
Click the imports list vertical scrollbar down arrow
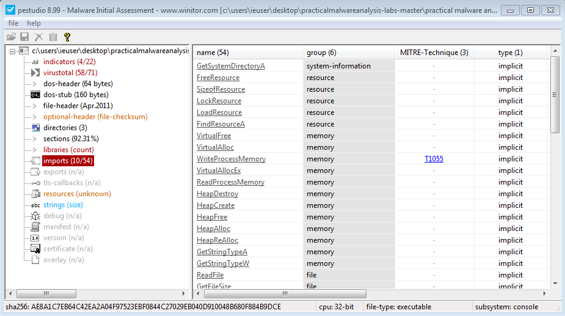click(555, 284)
